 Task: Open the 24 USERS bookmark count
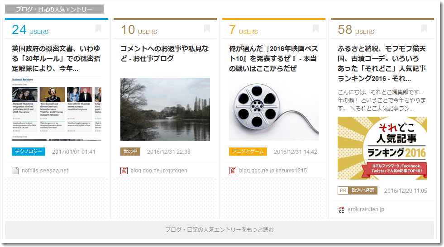(x=30, y=30)
